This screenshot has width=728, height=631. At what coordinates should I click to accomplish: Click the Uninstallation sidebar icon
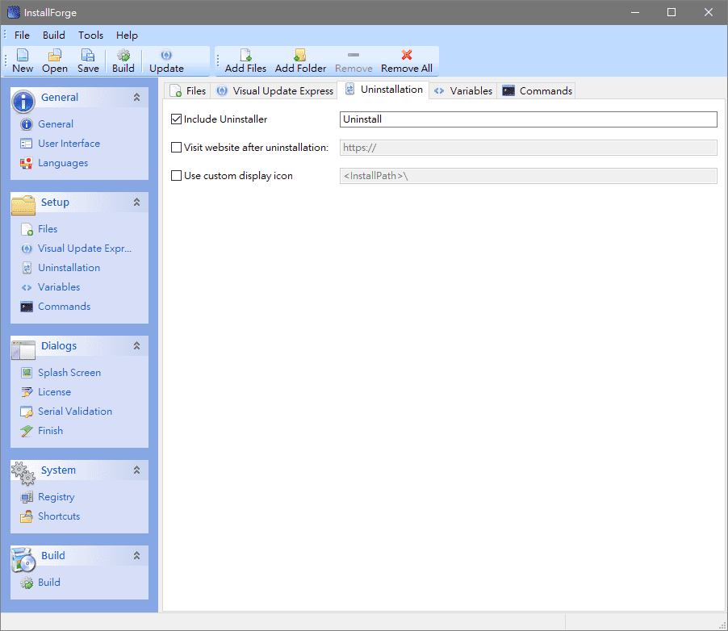pyautogui.click(x=27, y=268)
